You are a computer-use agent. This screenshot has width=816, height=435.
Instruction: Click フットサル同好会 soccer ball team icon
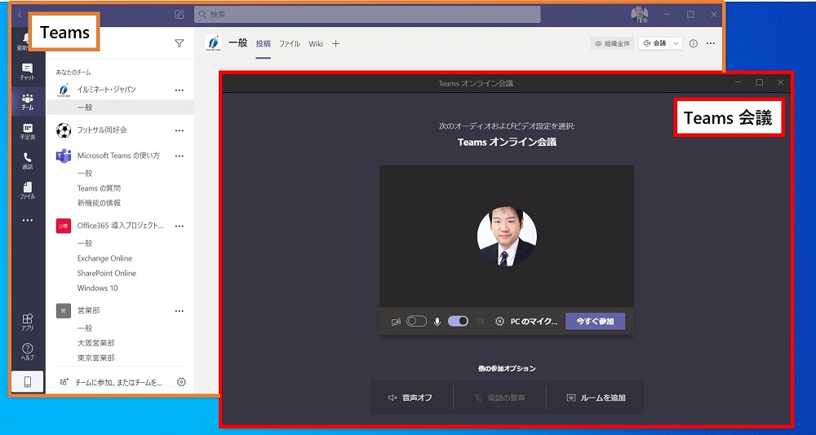64,130
